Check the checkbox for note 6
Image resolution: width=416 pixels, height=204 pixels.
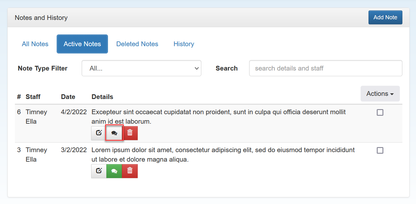click(380, 112)
